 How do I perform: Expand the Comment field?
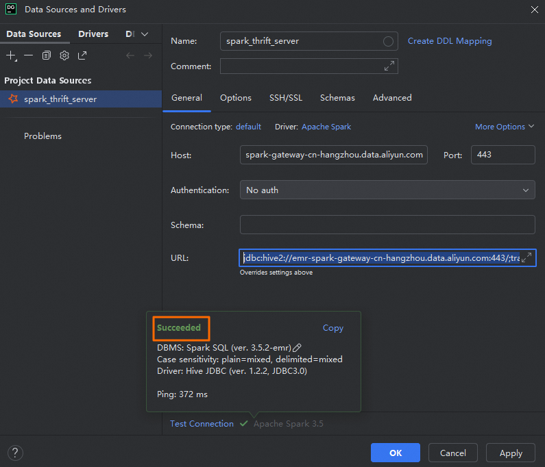pos(389,66)
